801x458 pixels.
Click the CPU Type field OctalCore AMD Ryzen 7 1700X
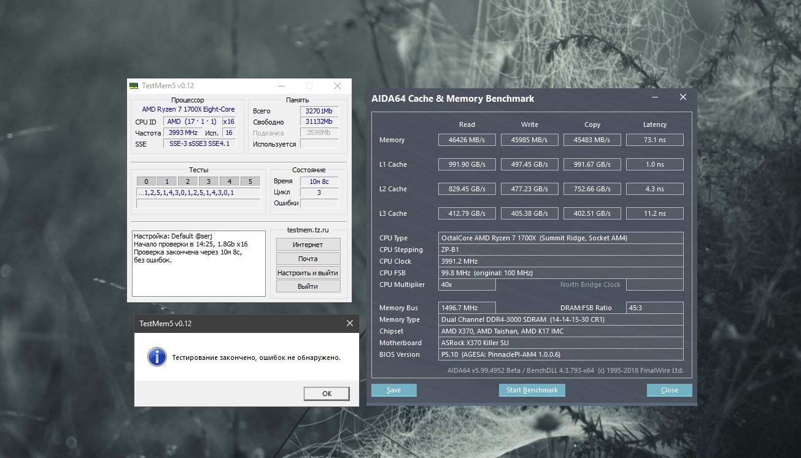[x=561, y=238]
